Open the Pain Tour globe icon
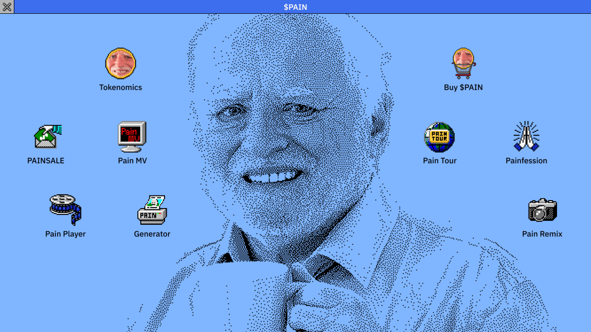Image resolution: width=591 pixels, height=332 pixels. coord(439,137)
